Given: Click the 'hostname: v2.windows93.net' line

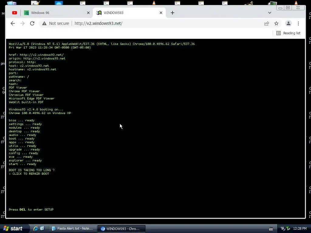Looking at the screenshot, I should 32,69.
